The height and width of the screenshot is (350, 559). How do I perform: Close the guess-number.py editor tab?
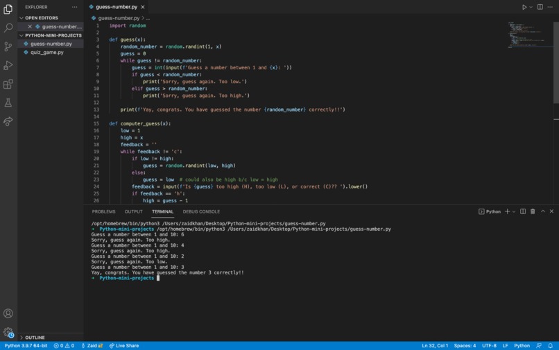[x=143, y=7]
